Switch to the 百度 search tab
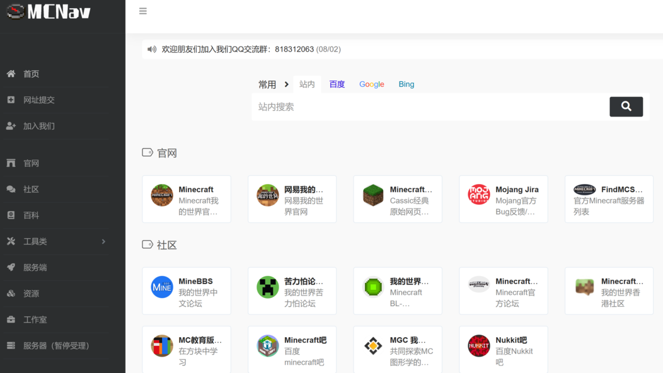The image size is (663, 373). 337,84
